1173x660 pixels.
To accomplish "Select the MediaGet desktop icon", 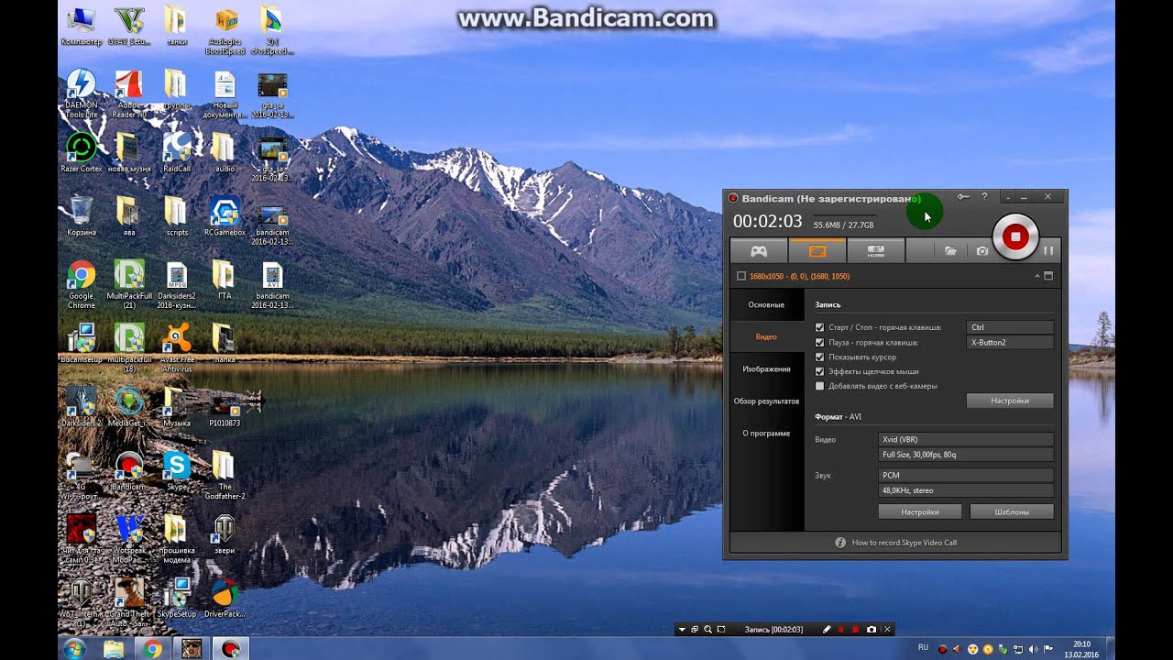I will click(x=128, y=408).
